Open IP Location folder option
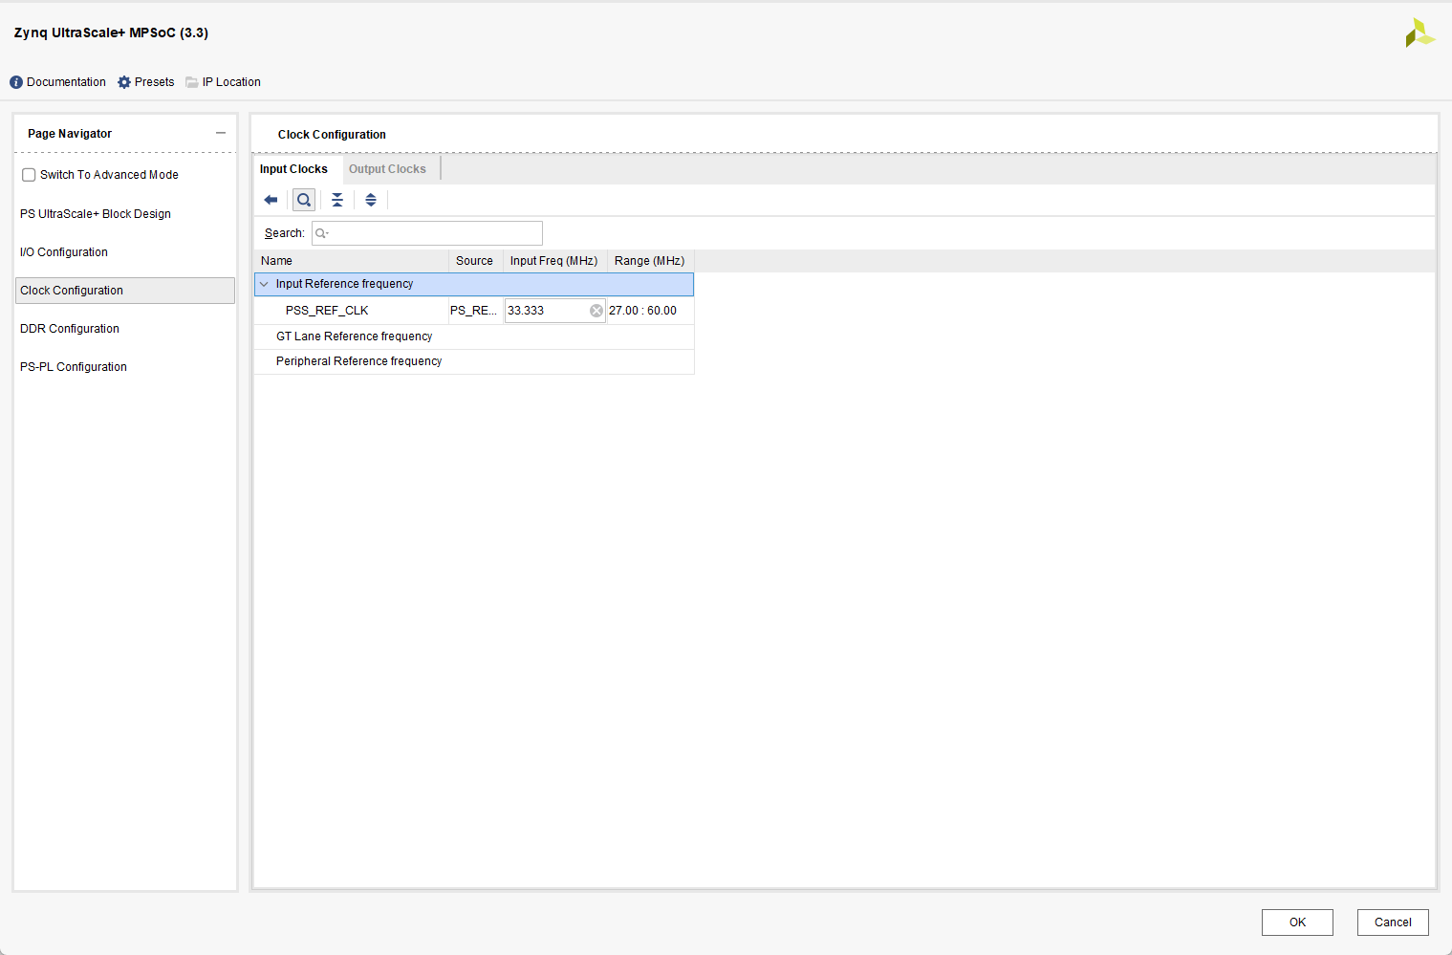This screenshot has height=955, width=1452. coord(224,82)
